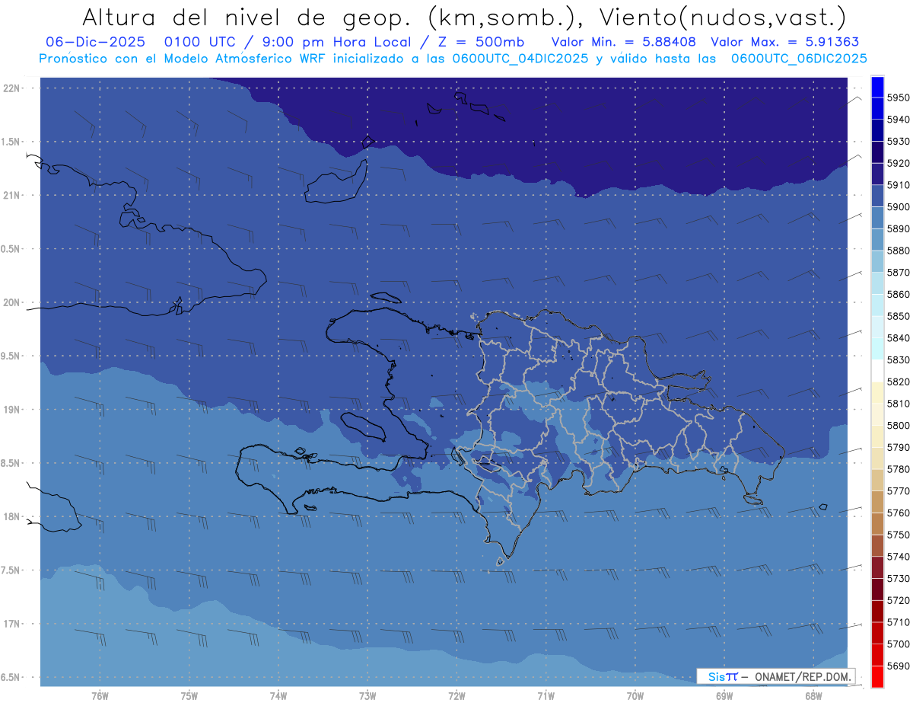The image size is (913, 706).
Task: Click the colorbar label 5700
Action: [899, 644]
